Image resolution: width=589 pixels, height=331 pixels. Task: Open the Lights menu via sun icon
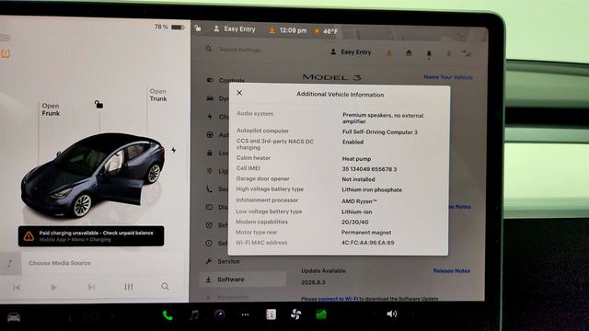tap(209, 171)
